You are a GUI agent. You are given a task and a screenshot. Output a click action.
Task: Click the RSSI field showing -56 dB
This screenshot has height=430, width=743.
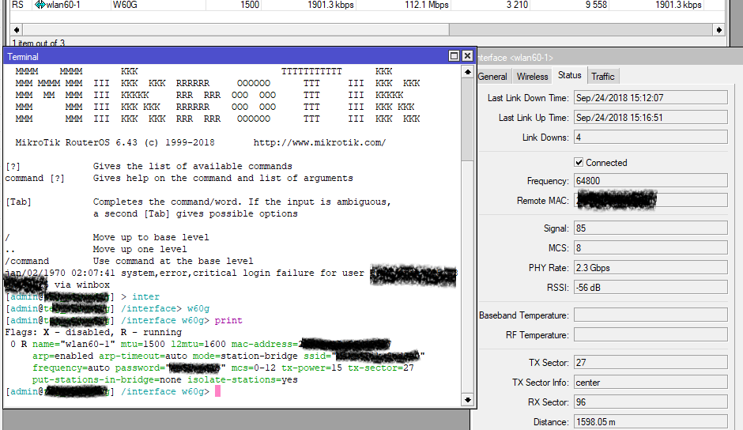click(x=651, y=287)
